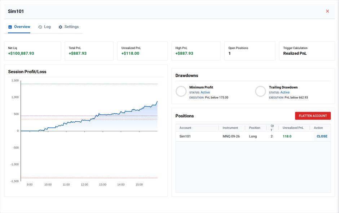Click the Realized PnL trigger calculation value
339x213 pixels.
(295, 54)
